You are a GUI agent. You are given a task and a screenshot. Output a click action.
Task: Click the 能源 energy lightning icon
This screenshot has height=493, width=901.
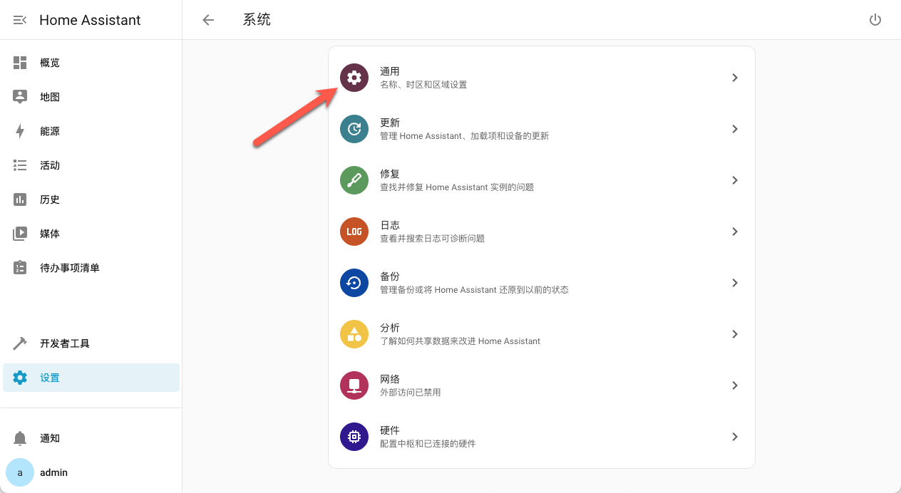pos(20,130)
